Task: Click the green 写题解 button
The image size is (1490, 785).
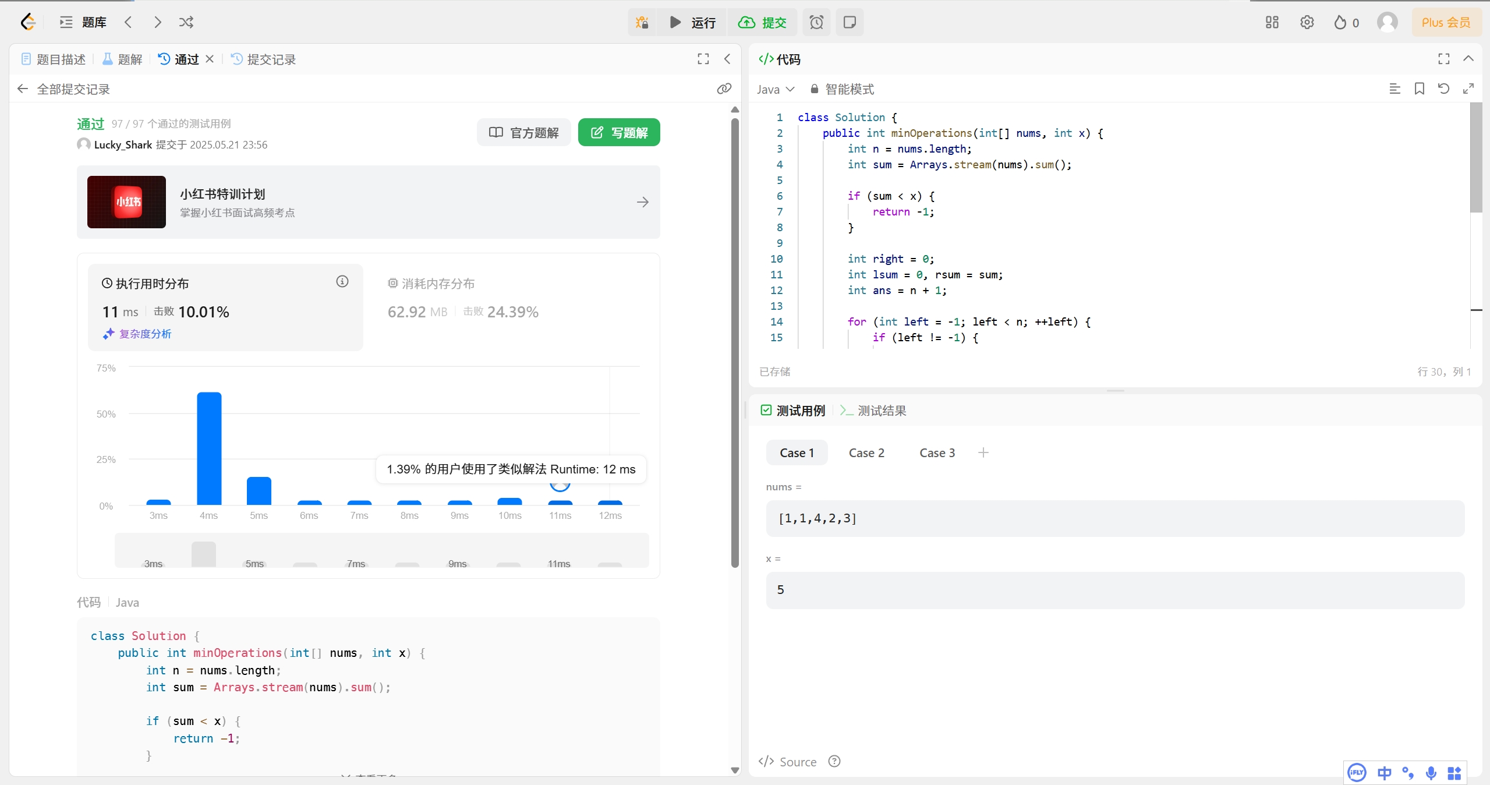Action: point(618,132)
